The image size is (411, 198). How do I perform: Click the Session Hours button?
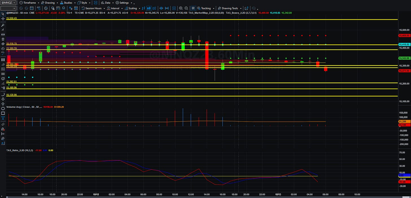93,8
